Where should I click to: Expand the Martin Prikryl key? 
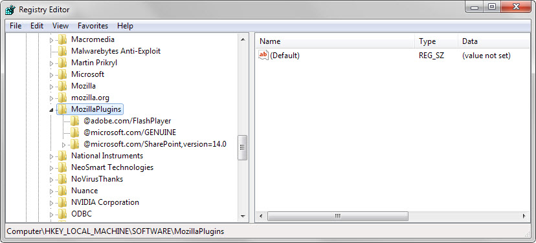[x=52, y=63]
